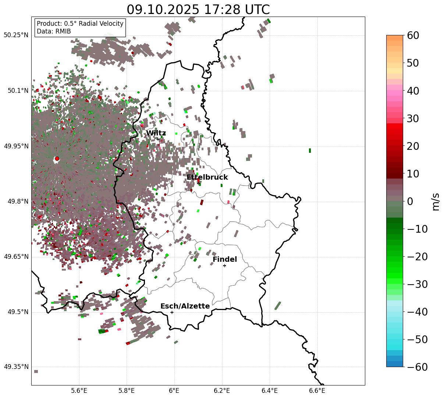Click the 5.6°E longitude label

coord(79,391)
